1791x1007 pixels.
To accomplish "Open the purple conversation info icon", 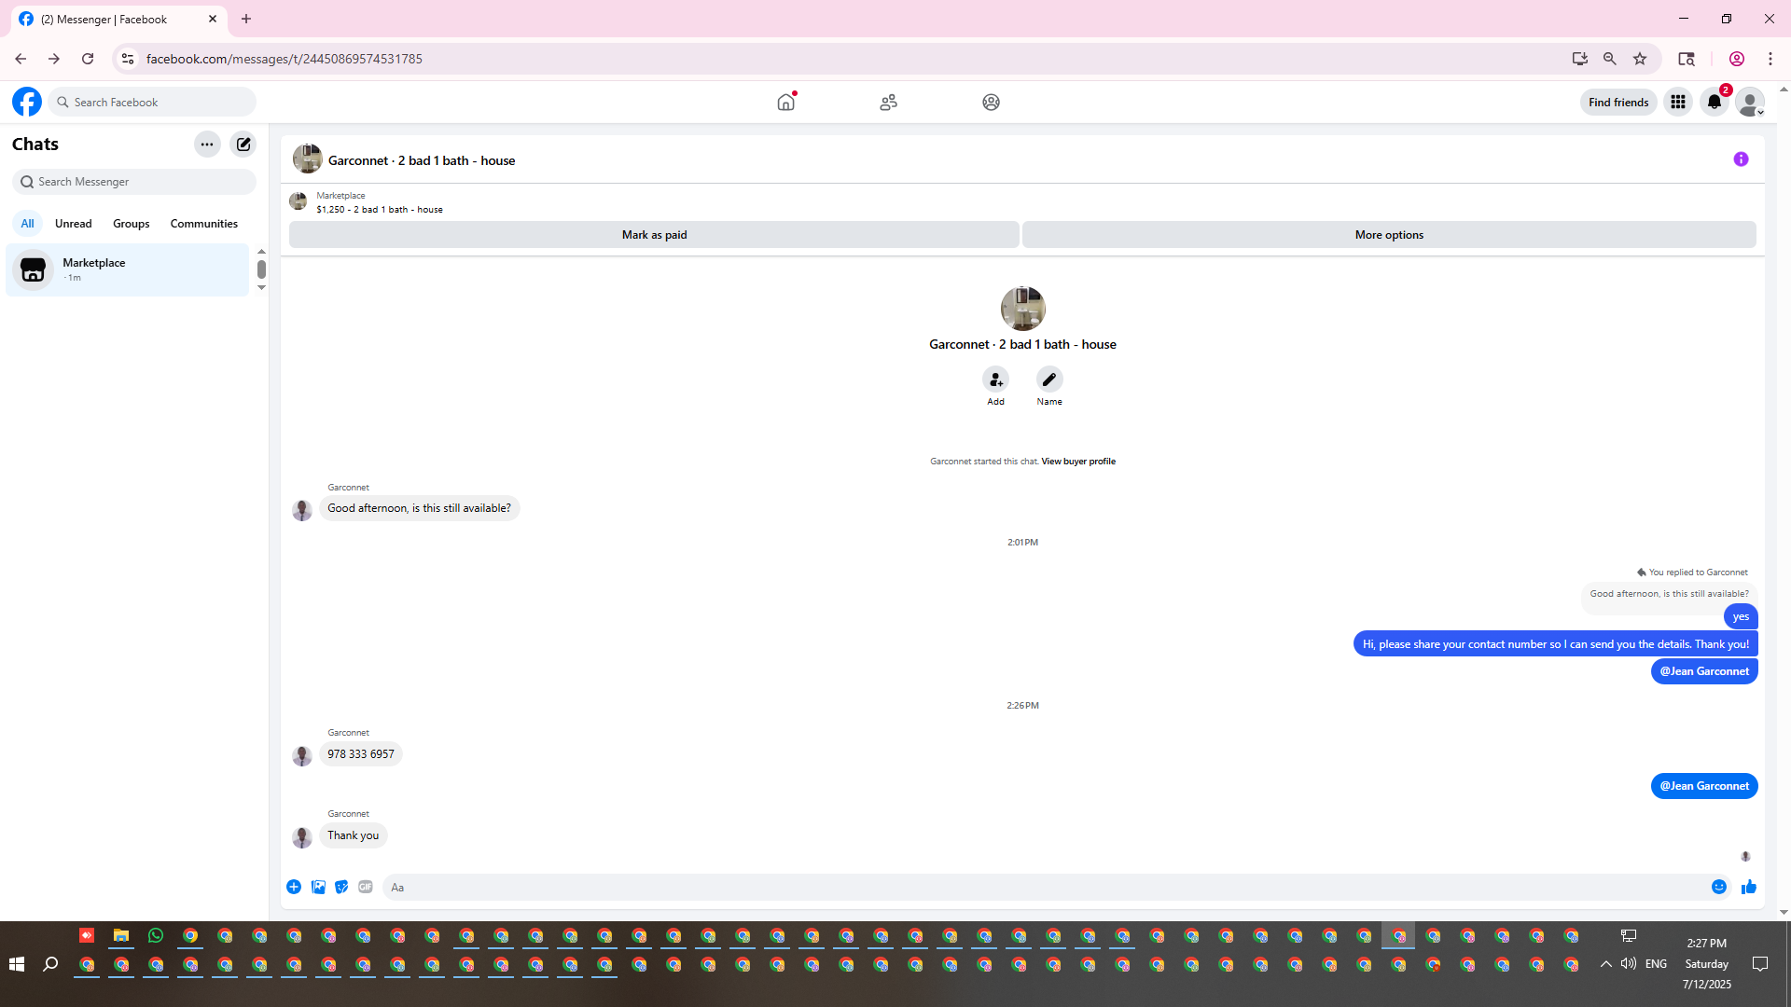I will [x=1741, y=159].
